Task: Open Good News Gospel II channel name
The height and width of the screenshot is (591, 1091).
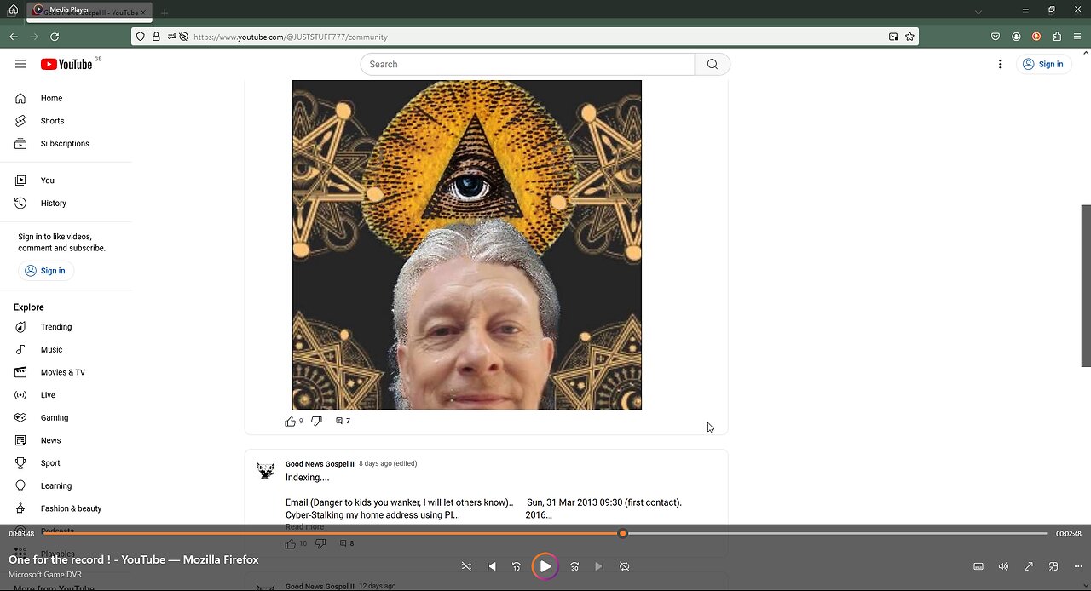Action: coord(320,464)
